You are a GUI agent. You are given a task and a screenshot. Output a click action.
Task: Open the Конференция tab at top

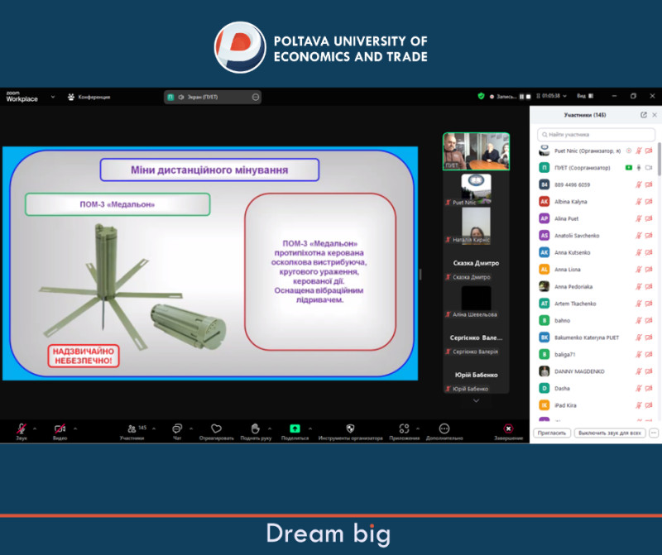pos(89,97)
